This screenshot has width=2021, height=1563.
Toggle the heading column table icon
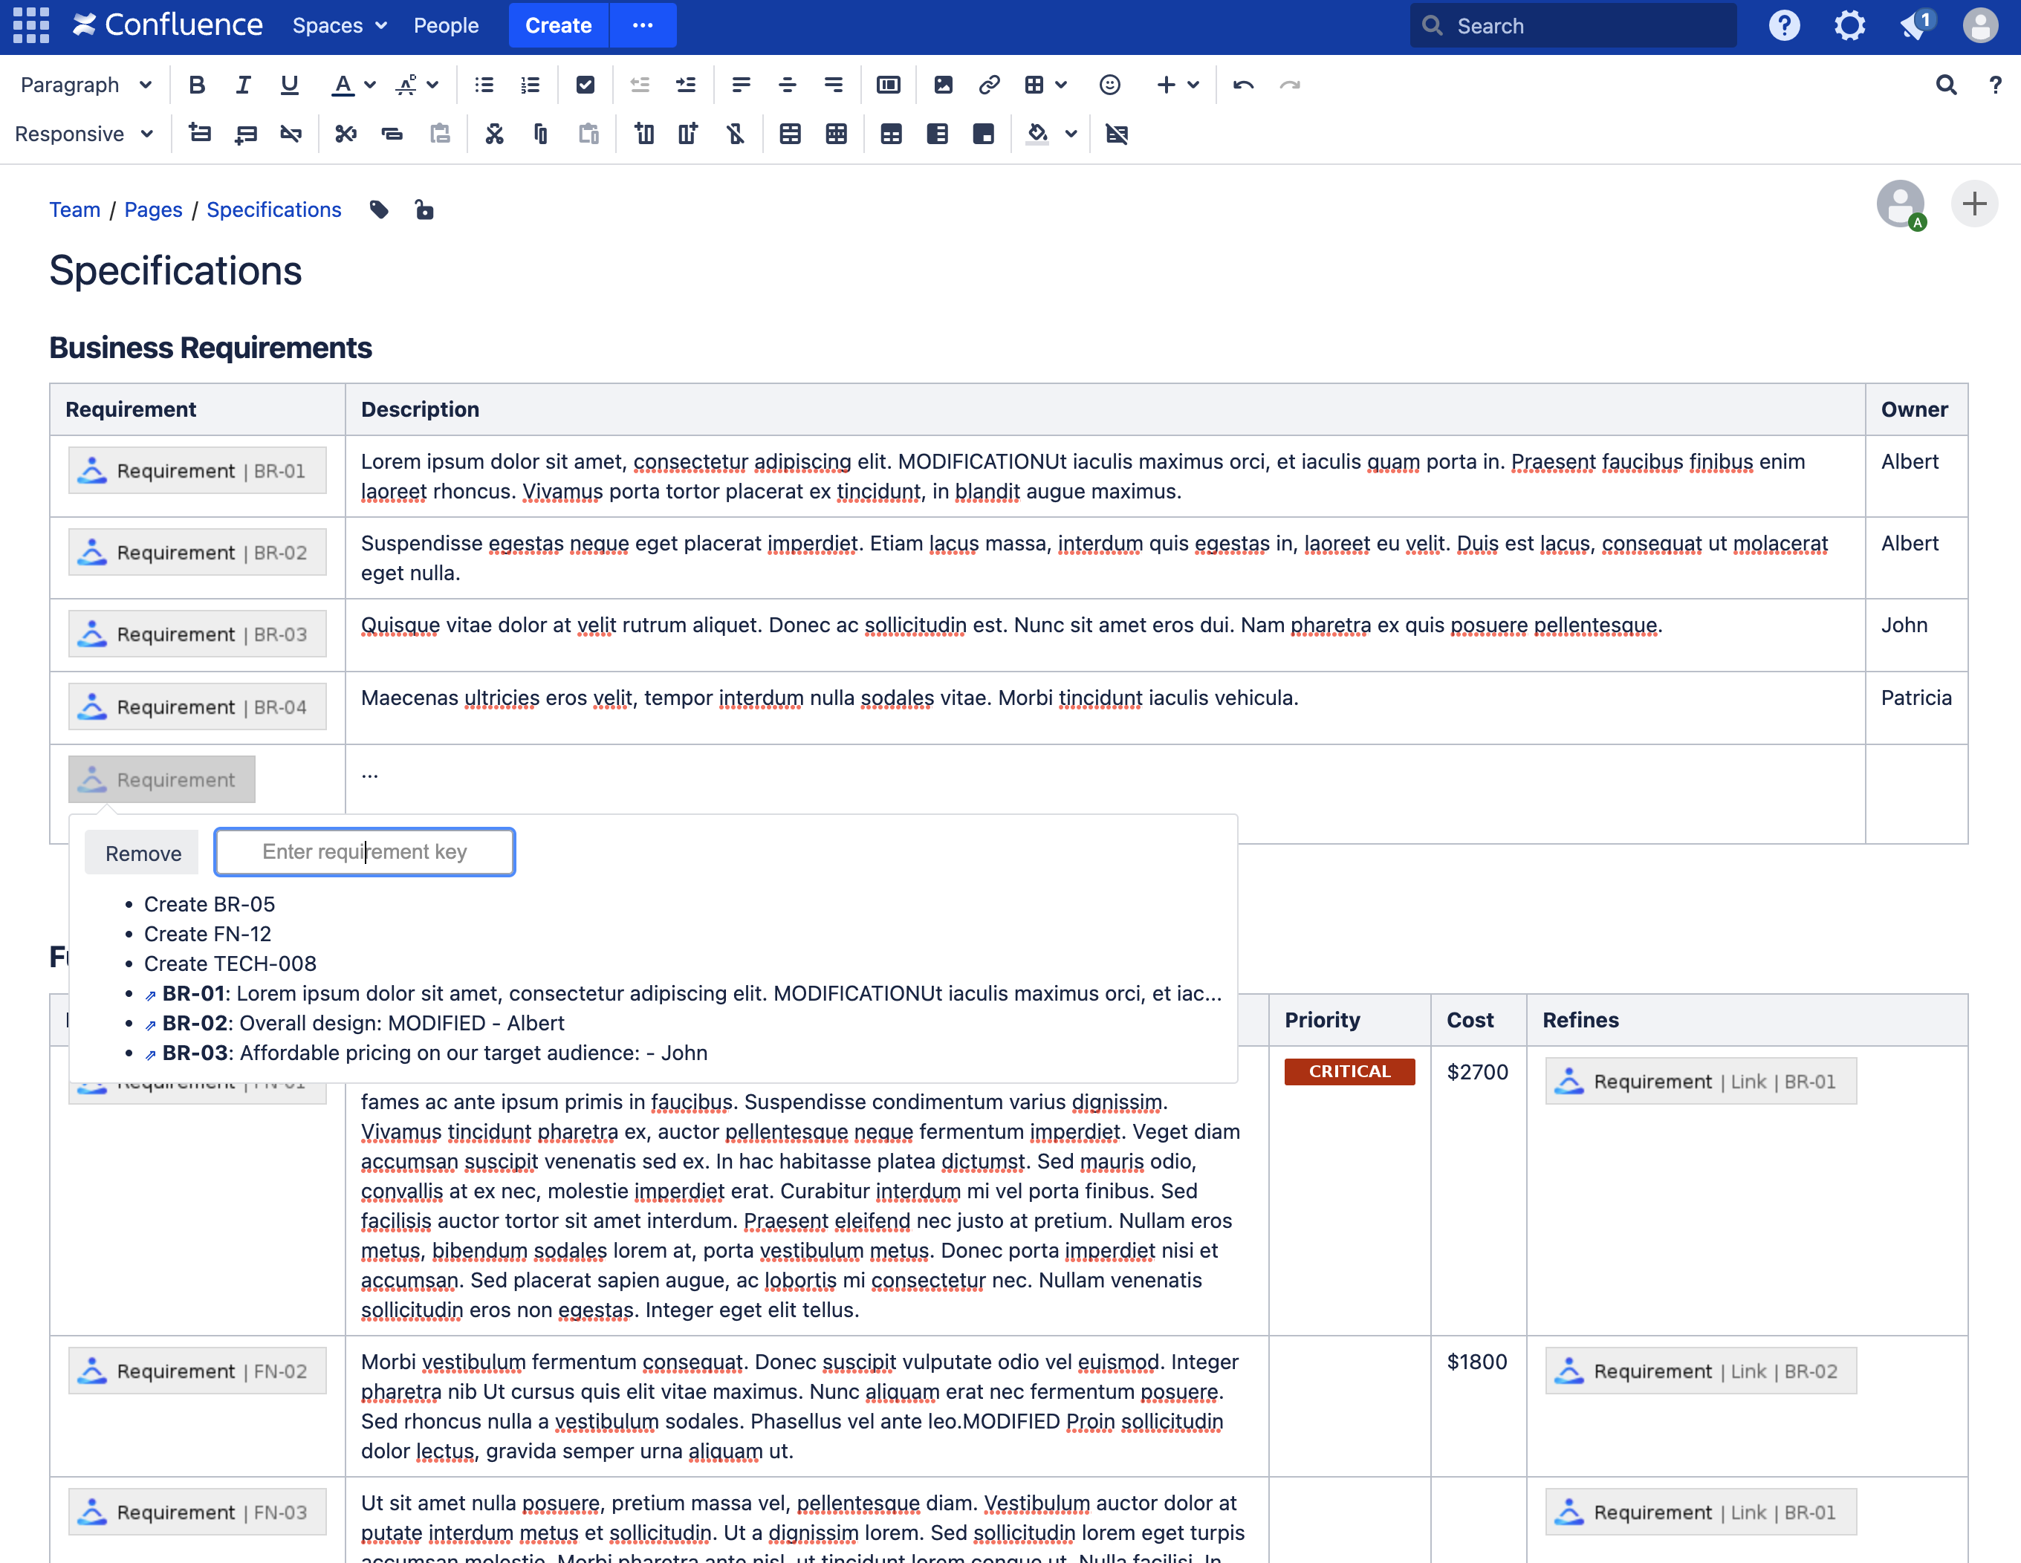(x=936, y=134)
